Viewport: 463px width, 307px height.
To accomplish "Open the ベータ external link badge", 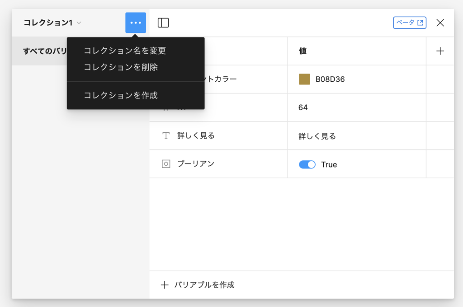I will (x=410, y=23).
